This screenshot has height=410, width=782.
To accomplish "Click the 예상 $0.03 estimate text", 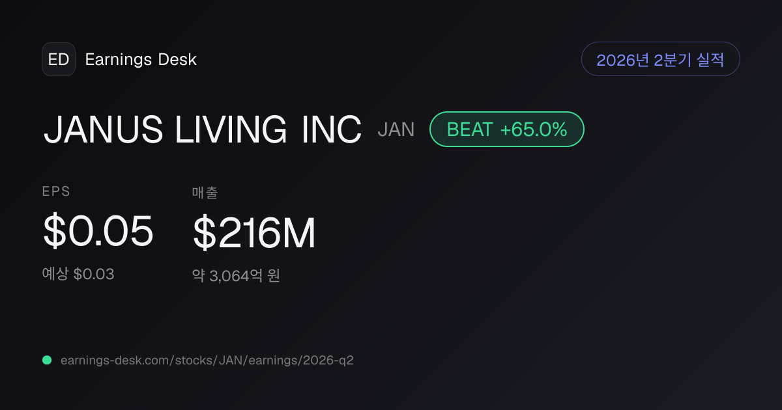I will pyautogui.click(x=78, y=274).
